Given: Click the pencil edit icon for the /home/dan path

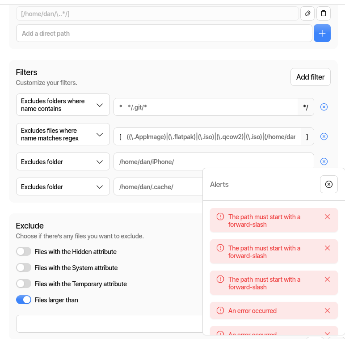Looking at the screenshot, I should tap(307, 13).
